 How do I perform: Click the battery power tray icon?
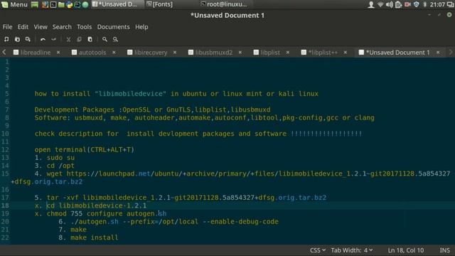pos(398,4)
